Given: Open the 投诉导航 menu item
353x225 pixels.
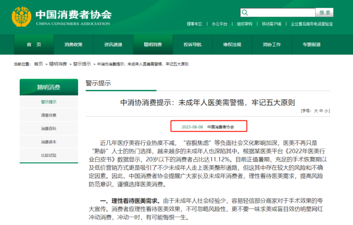Looking at the screenshot, I should point(192,45).
